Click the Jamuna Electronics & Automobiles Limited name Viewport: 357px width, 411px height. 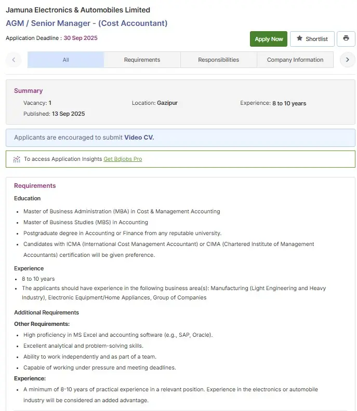[78, 10]
